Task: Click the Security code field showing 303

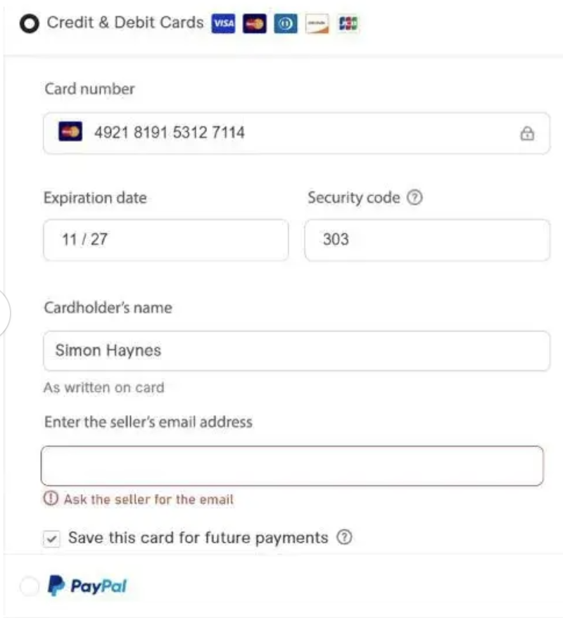Action: click(x=427, y=239)
